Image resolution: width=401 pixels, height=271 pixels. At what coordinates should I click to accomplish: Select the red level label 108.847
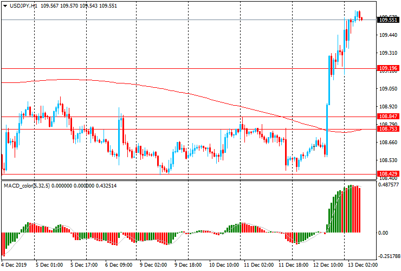click(388, 117)
